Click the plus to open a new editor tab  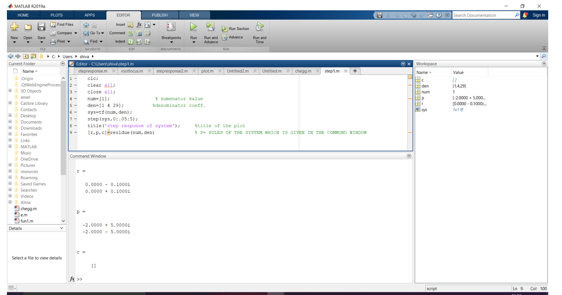[355, 71]
